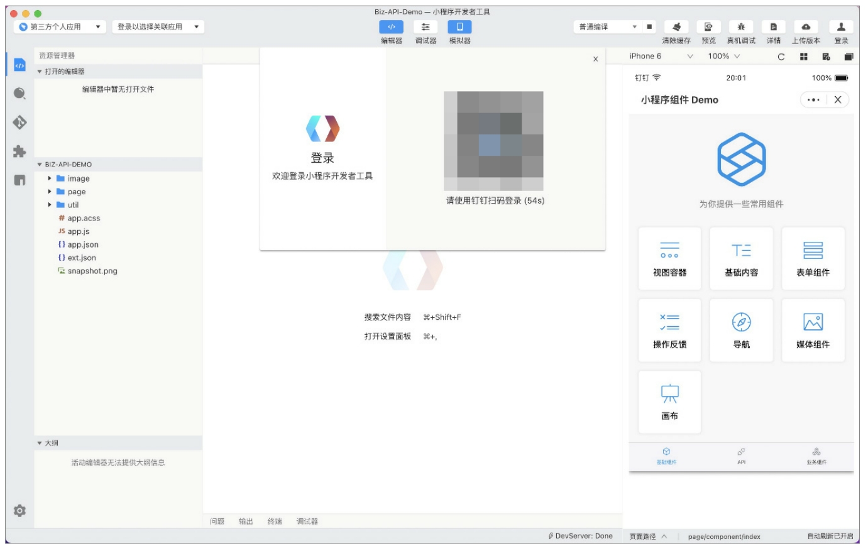The image size is (868, 551).
Task: Open the 普通编译 compile mode dropdown
Action: click(607, 27)
